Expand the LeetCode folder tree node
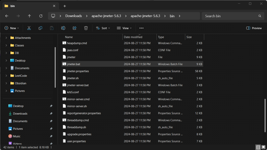 click(6, 76)
